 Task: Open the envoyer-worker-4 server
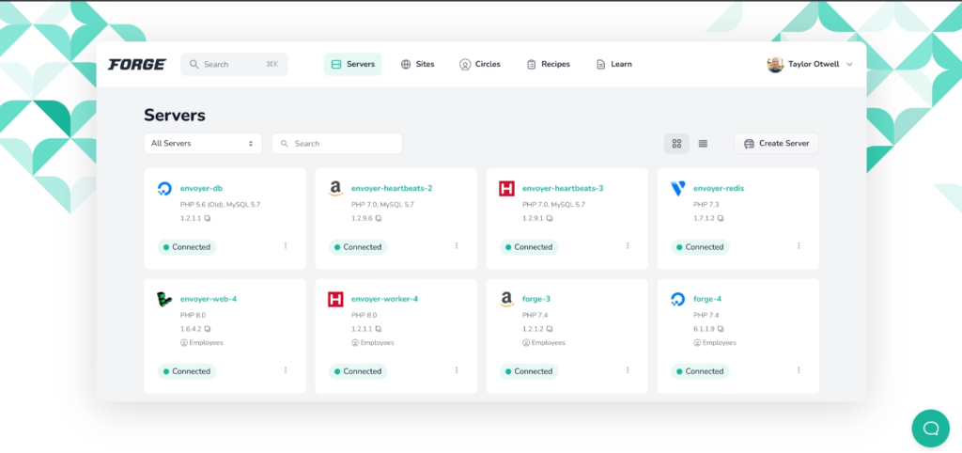click(x=384, y=299)
